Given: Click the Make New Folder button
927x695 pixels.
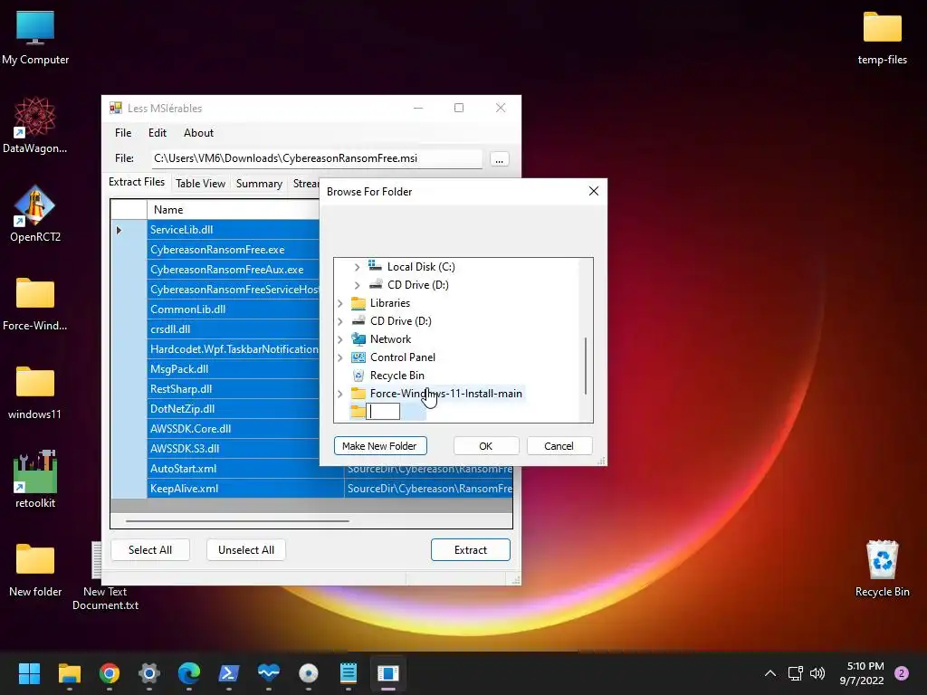Looking at the screenshot, I should (380, 446).
